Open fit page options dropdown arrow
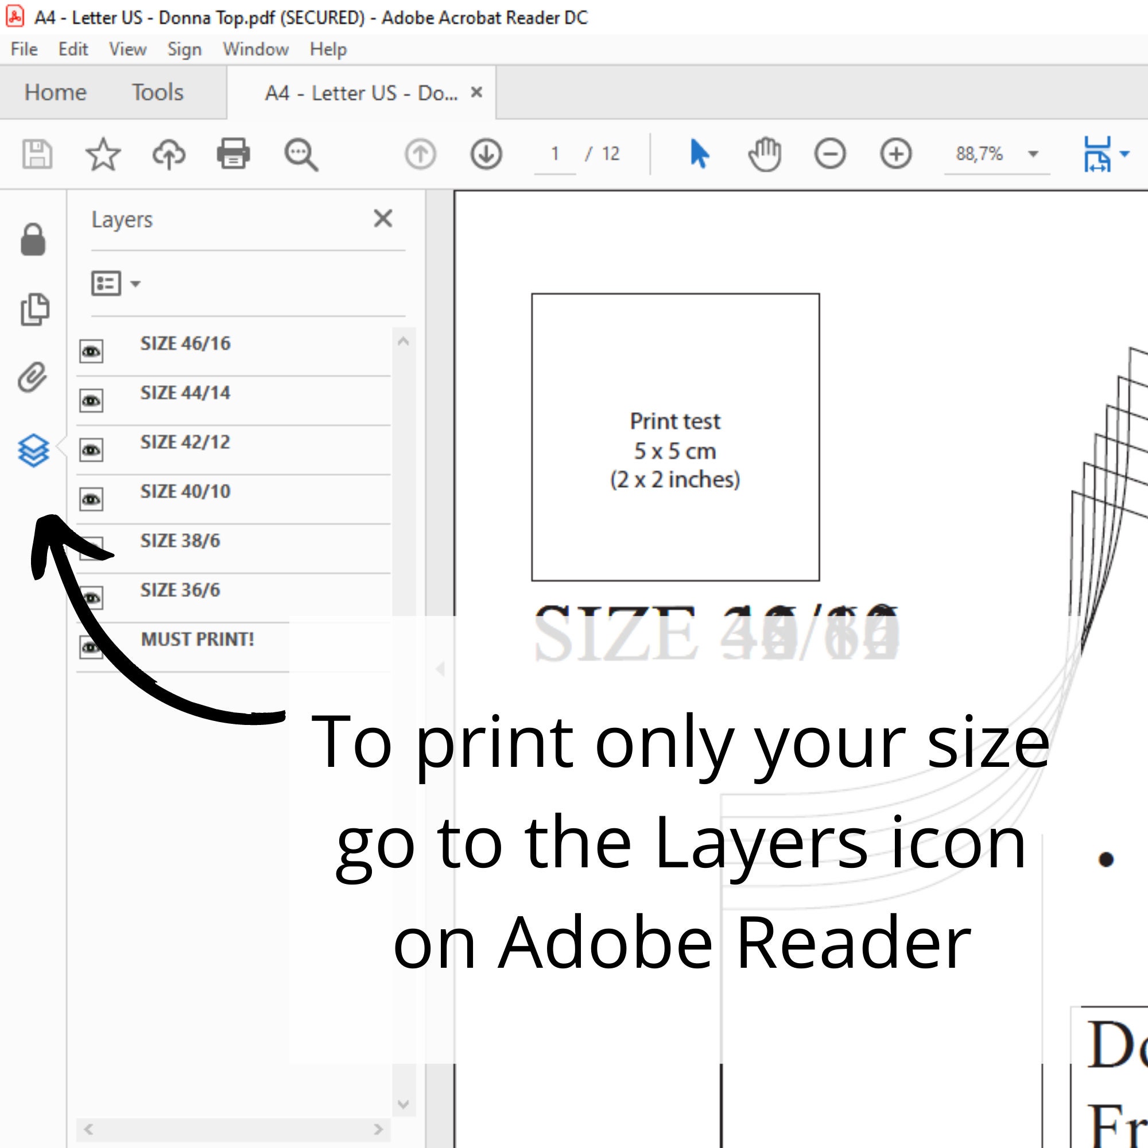Screen dimensions: 1148x1148 [x=1124, y=154]
